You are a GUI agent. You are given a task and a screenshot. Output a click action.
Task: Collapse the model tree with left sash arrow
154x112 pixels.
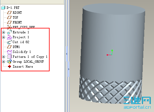[67, 54]
